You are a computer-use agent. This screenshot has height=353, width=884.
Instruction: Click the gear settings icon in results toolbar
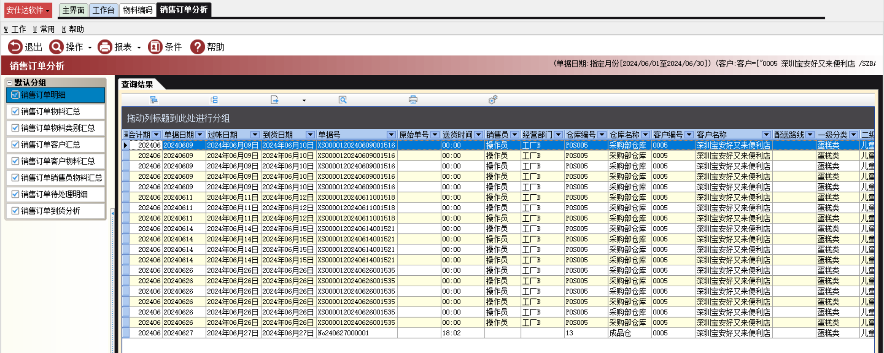click(x=493, y=100)
